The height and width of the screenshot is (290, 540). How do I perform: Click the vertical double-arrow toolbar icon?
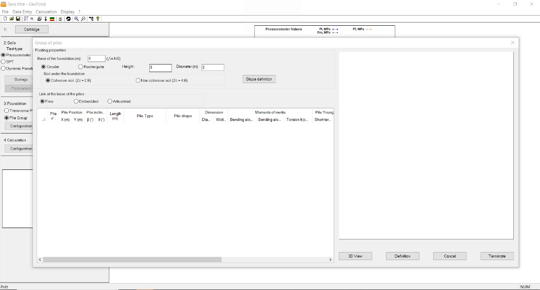click(x=46, y=19)
